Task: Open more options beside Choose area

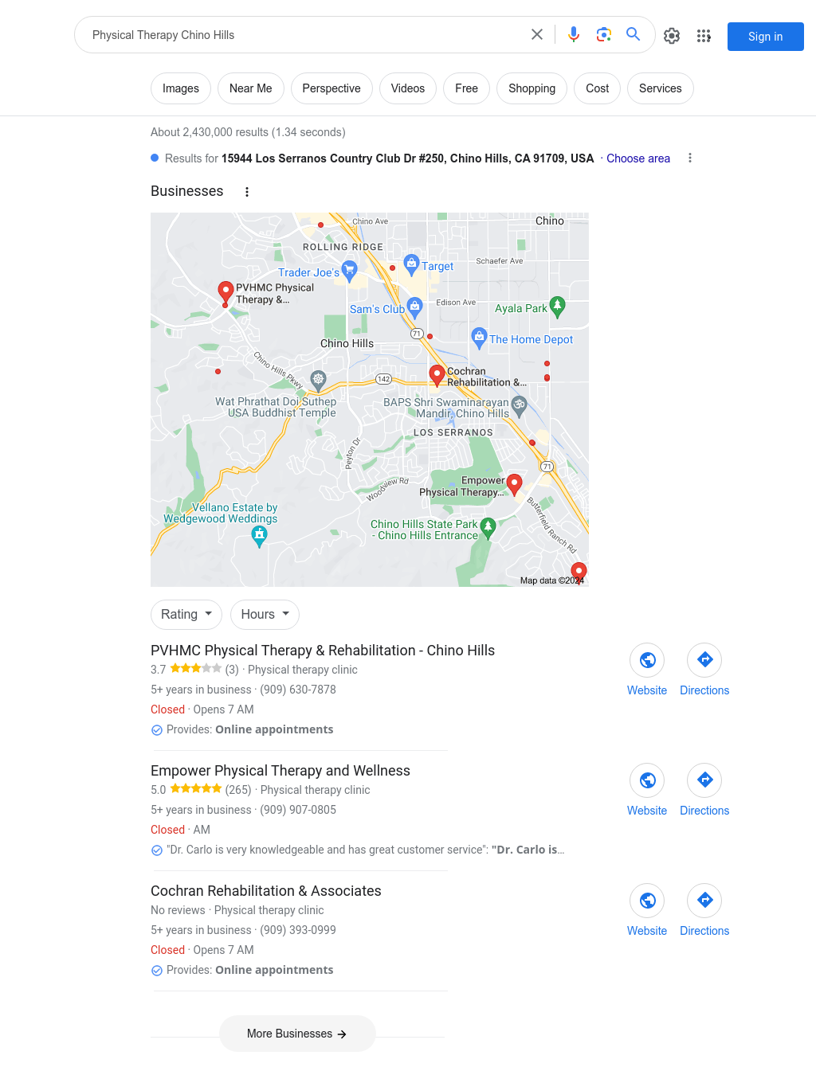Action: 690,158
